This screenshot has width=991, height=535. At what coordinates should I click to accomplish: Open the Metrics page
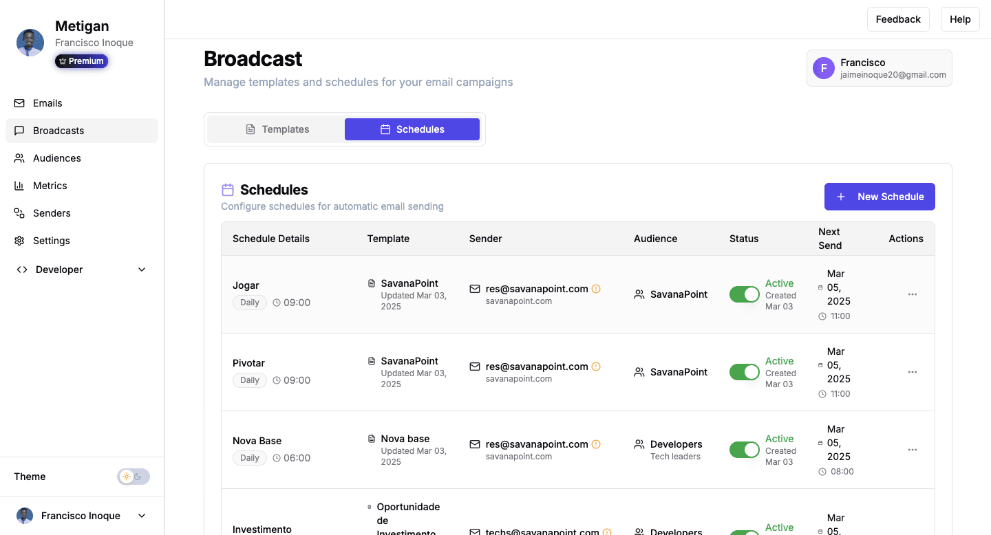click(x=82, y=186)
